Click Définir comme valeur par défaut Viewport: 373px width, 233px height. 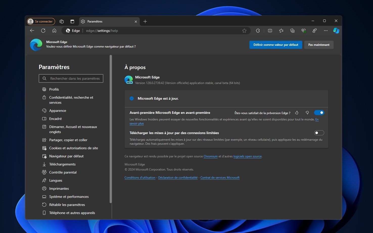(x=275, y=45)
